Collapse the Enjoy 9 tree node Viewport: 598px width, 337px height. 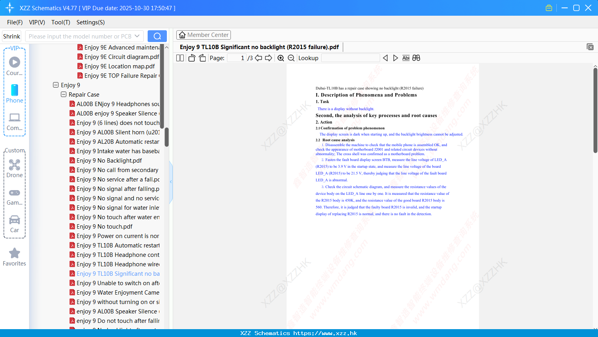[56, 85]
